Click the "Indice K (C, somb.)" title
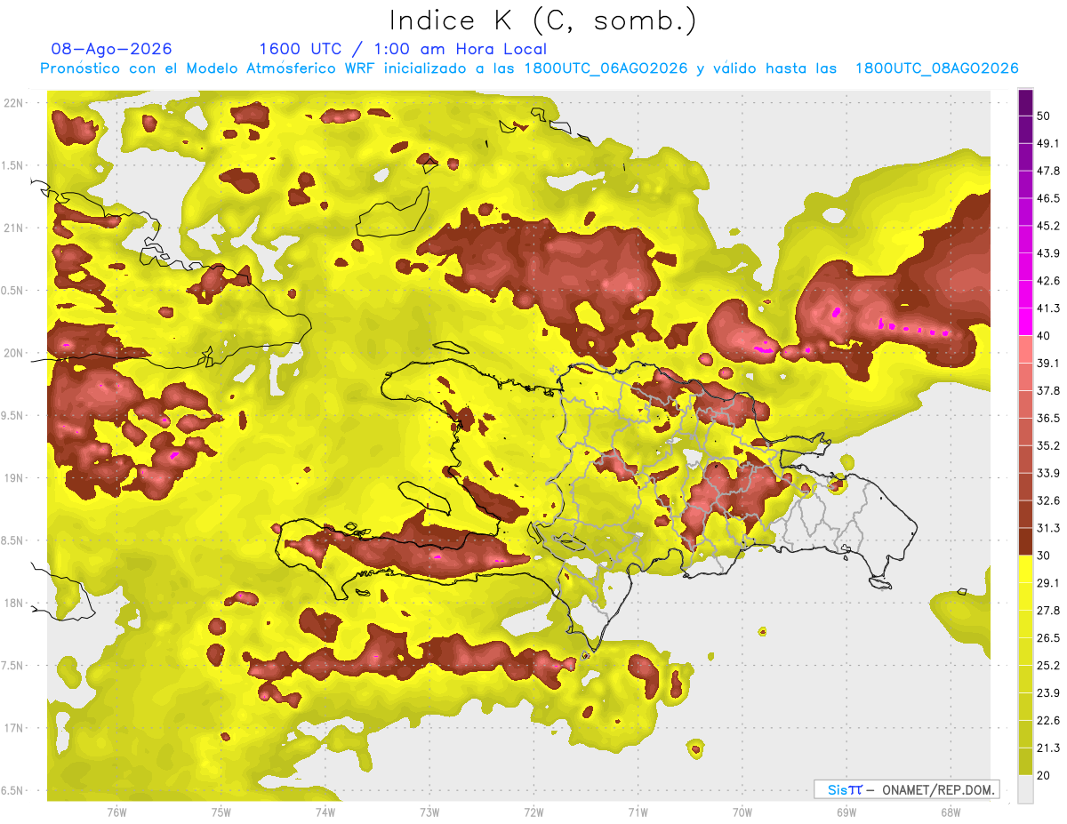This screenshot has height=824, width=1067. tap(543, 21)
